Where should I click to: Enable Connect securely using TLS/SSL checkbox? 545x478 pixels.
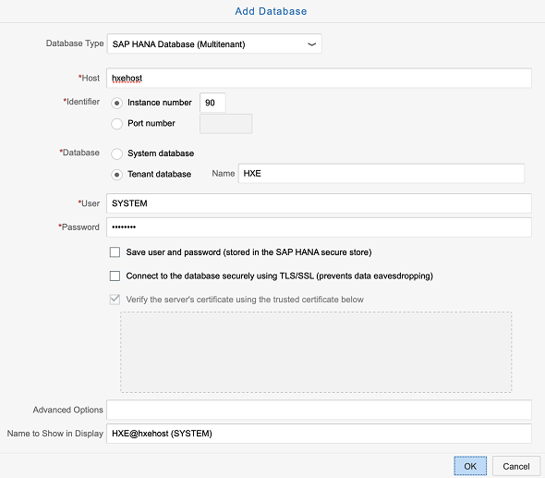[115, 276]
